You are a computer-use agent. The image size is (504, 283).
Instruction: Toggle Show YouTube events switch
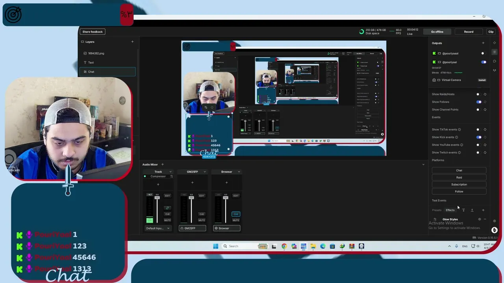point(478,145)
